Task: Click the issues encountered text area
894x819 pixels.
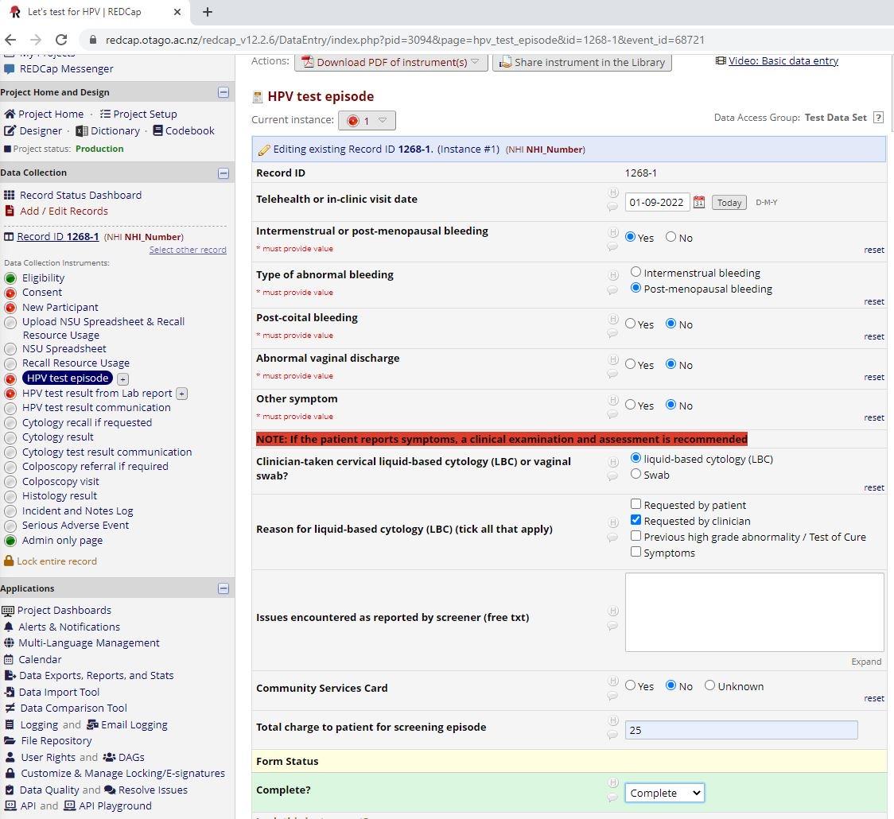Action: click(x=754, y=612)
